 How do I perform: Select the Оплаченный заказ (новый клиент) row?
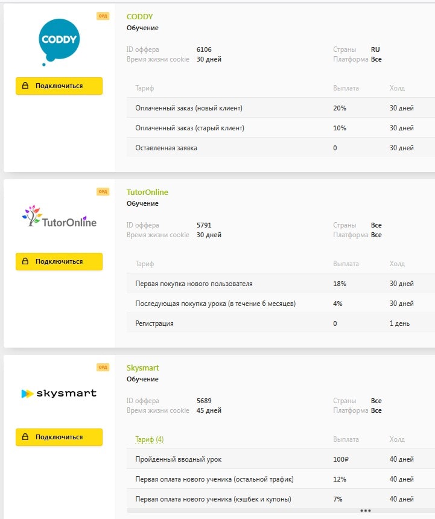tap(281, 108)
